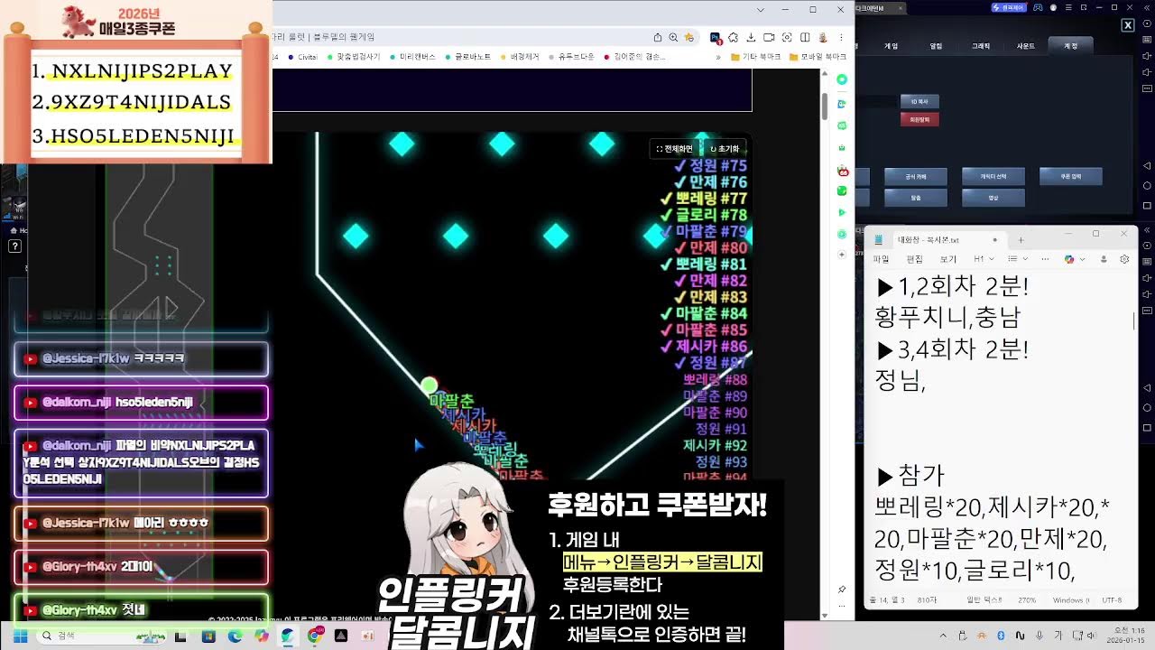Expand the Chrome tab search chevron
This screenshot has width=1155, height=650.
[x=761, y=9]
